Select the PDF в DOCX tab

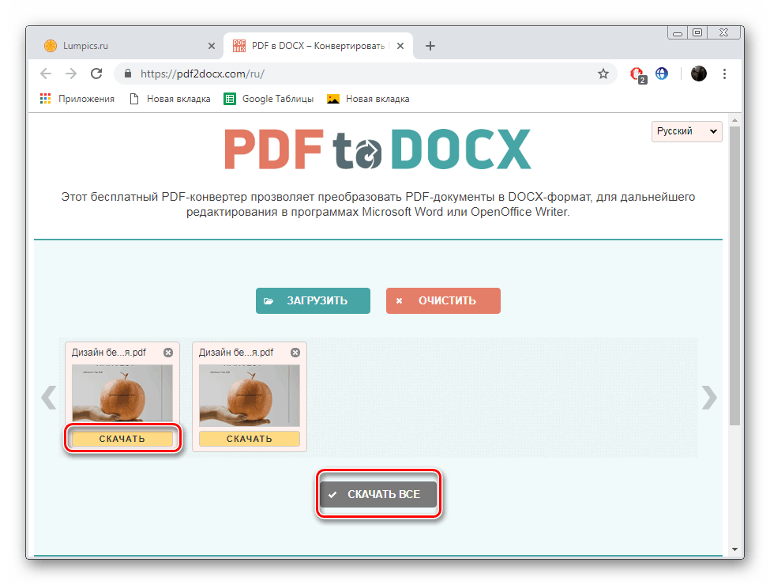tap(318, 46)
